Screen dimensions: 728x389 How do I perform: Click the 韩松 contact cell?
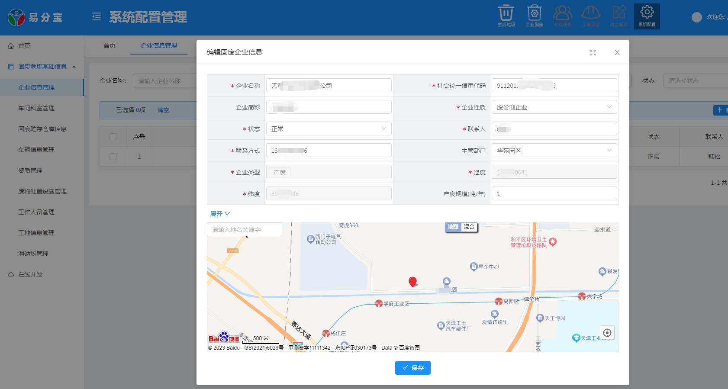(714, 157)
